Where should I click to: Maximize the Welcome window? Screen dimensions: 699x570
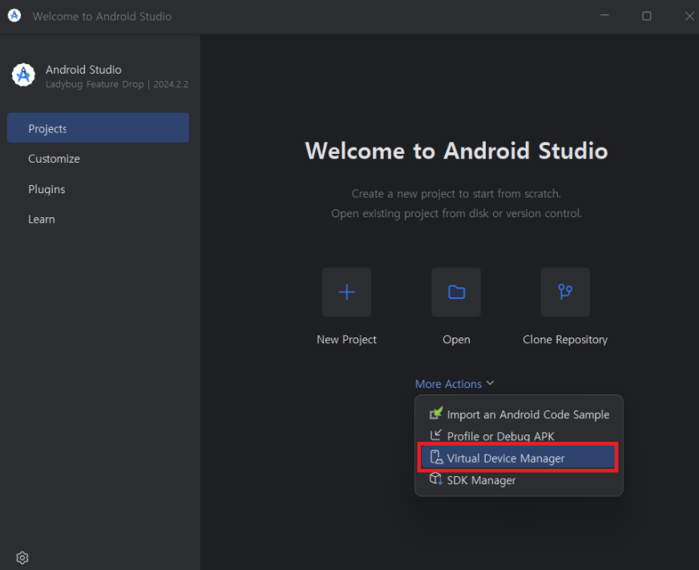tap(646, 16)
